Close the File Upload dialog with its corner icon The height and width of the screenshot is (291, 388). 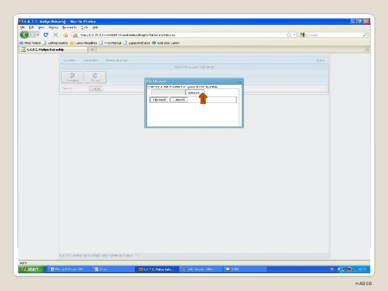point(239,81)
